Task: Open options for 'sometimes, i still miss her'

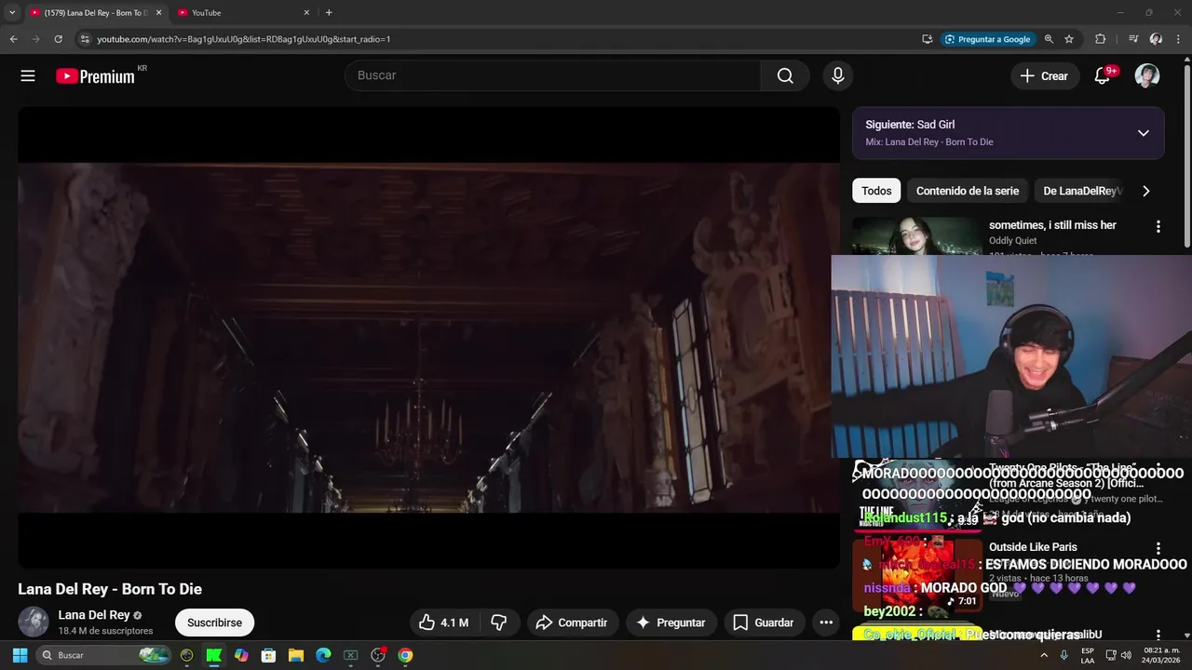Action: coord(1158,226)
